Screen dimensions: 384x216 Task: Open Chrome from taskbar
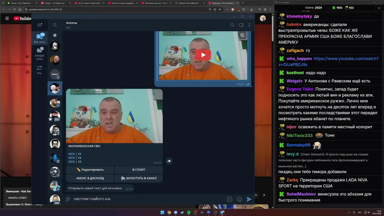169,212
